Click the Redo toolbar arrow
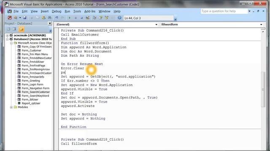The width and height of the screenshot is (270, 151). pos(62,18)
